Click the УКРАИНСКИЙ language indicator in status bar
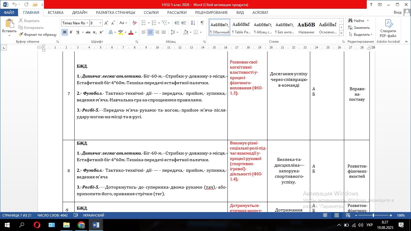 [x=93, y=215]
